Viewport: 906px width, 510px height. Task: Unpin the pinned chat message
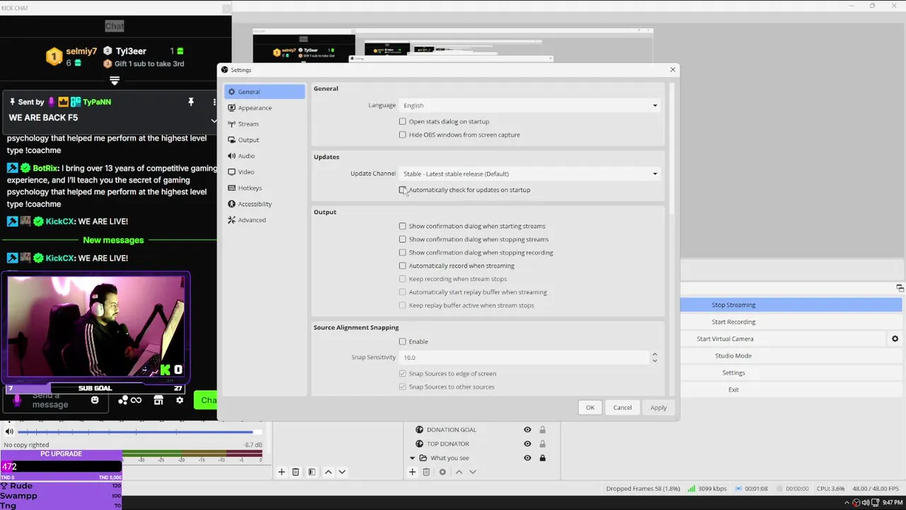190,102
